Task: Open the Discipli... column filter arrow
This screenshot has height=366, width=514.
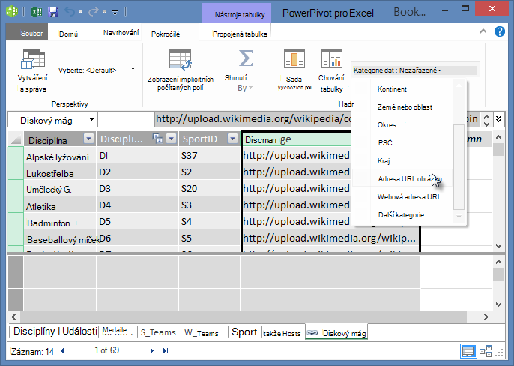Action: (x=172, y=139)
